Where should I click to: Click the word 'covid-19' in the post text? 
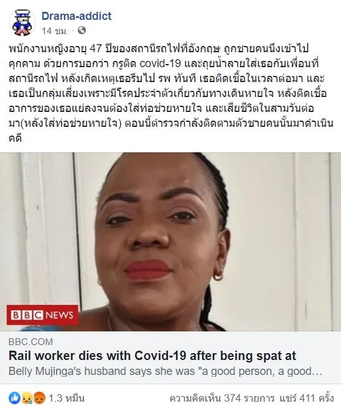tap(160, 63)
